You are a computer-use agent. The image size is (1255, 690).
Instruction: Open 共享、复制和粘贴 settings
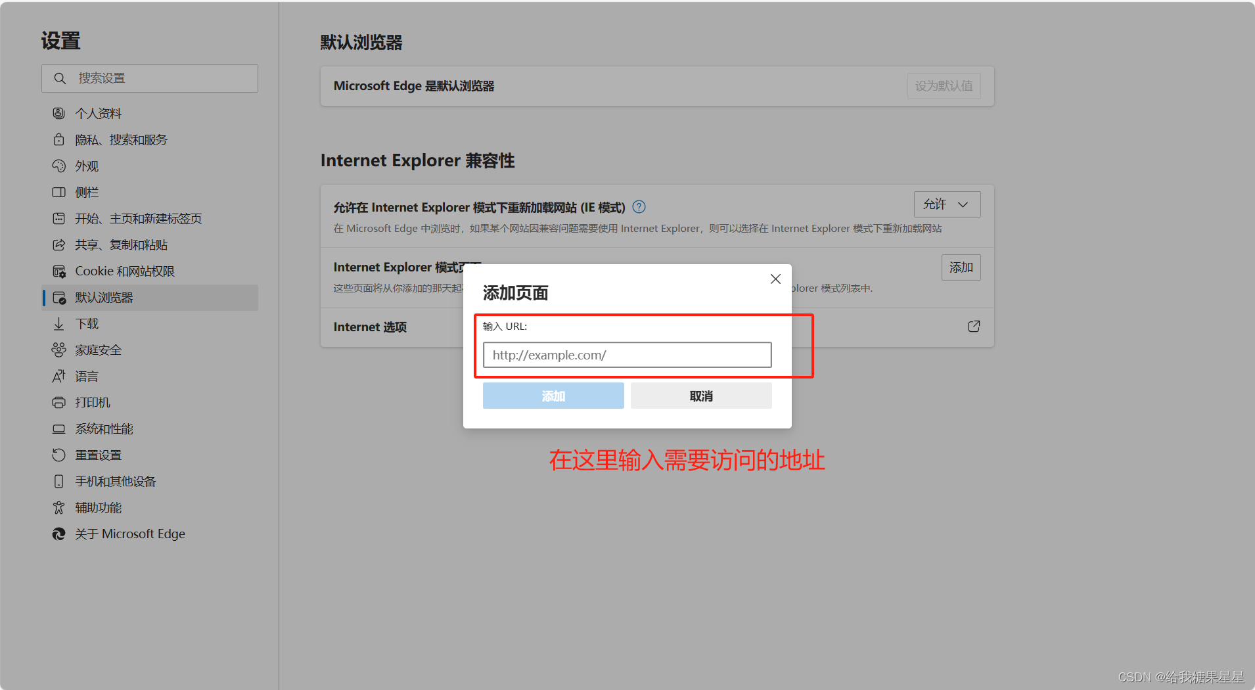150,244
